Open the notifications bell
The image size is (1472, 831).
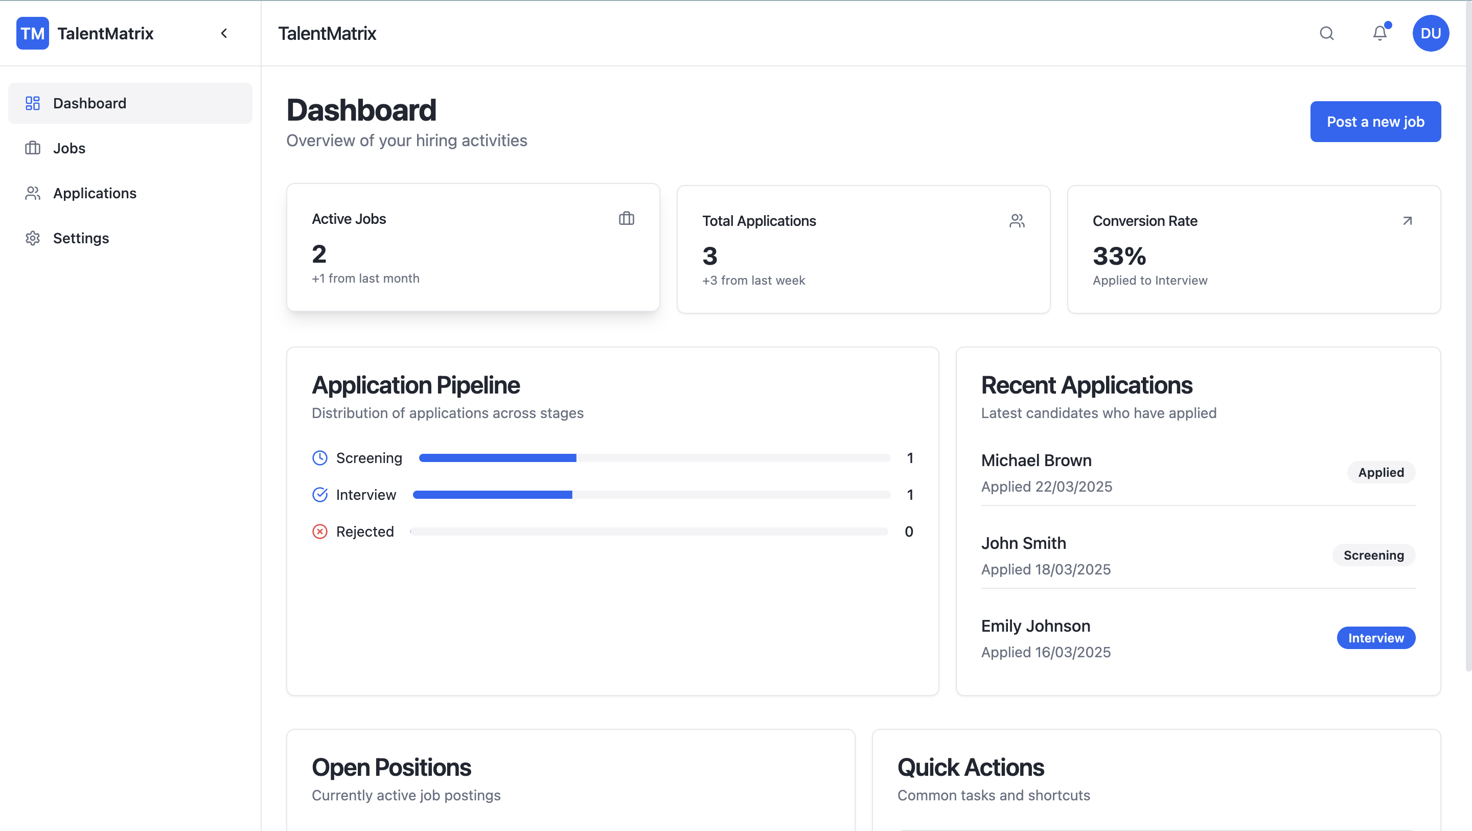click(1379, 33)
